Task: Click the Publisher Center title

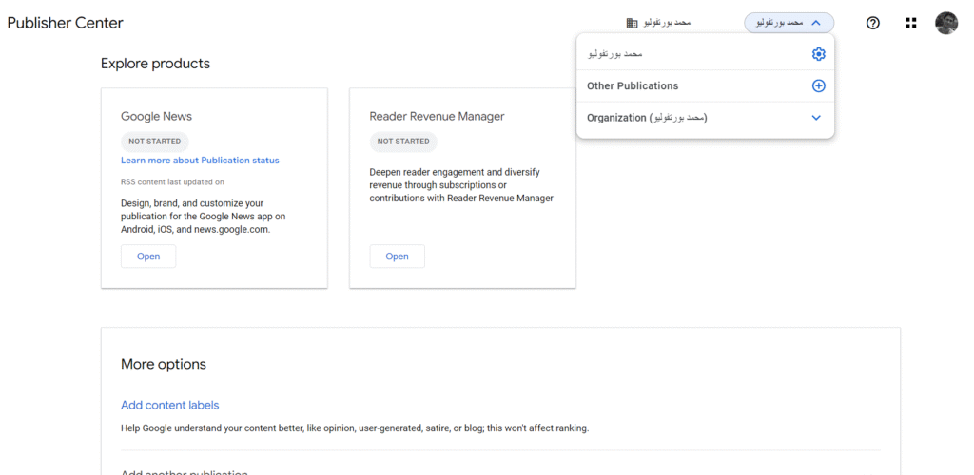Action: click(x=66, y=23)
